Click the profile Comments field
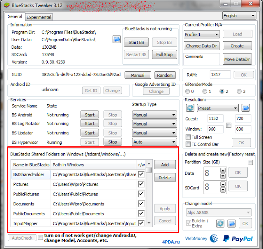Screen dimensions: 263x249 pos(202,59)
